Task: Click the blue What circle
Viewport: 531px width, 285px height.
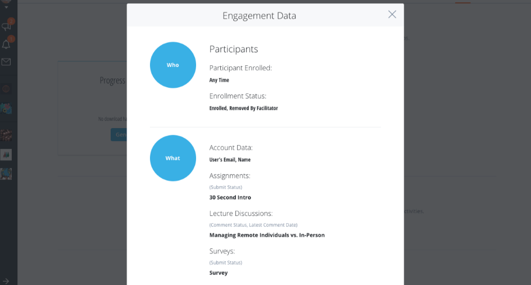Action: pyautogui.click(x=173, y=158)
